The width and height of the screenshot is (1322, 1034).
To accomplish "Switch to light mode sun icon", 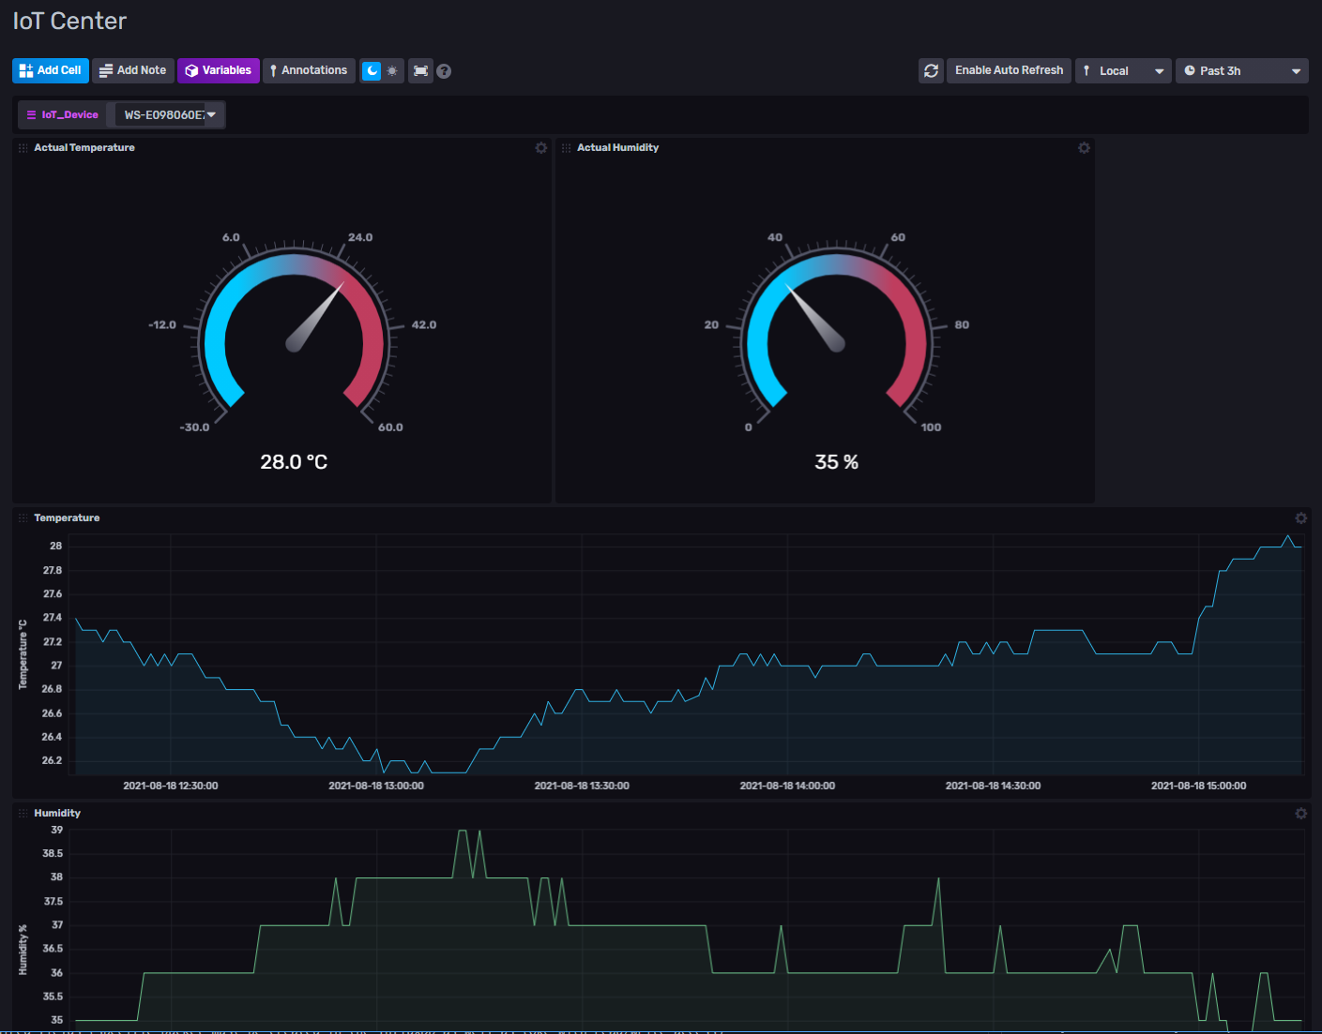I will click(x=392, y=70).
